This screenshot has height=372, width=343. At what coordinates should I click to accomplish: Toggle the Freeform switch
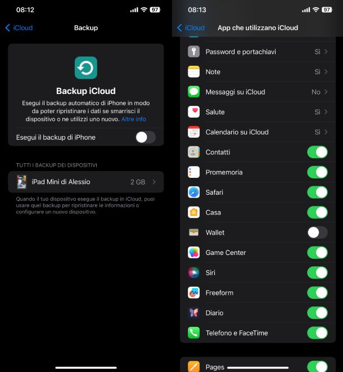317,293
